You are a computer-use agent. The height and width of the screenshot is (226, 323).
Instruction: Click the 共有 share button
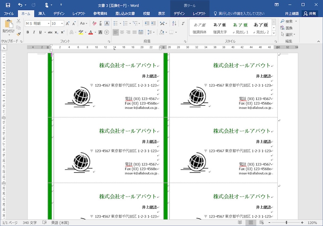[310, 13]
